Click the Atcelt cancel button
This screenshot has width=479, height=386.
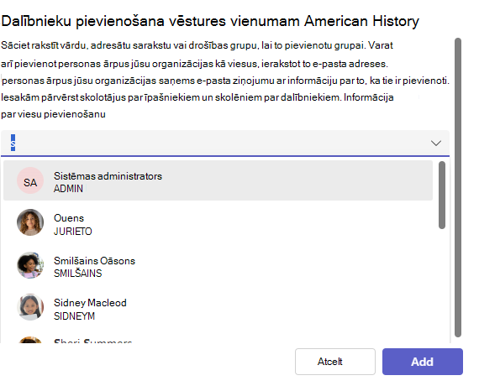(335, 362)
